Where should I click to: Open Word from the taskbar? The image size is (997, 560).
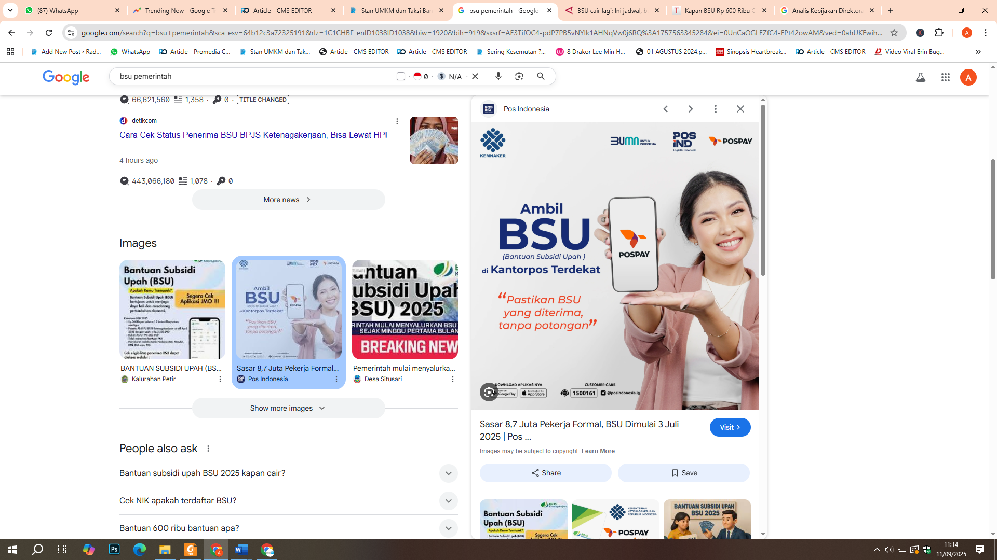point(241,550)
